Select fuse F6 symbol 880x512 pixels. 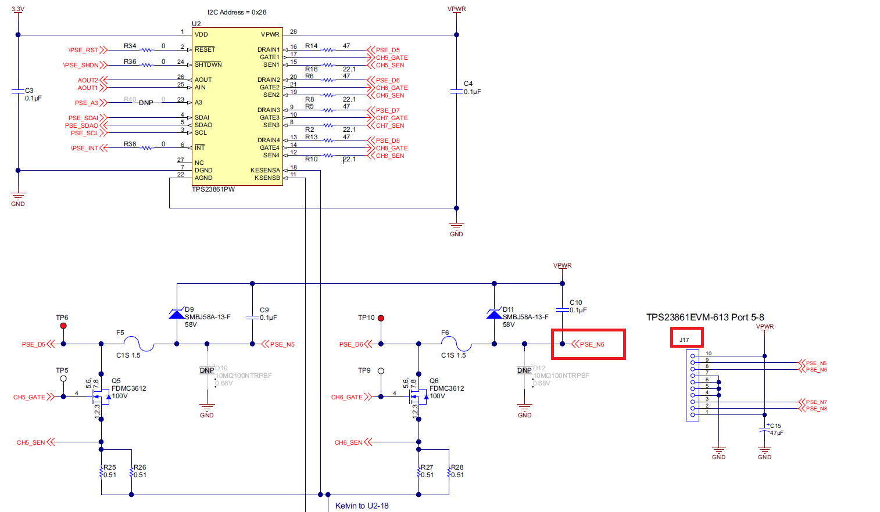[x=456, y=344]
